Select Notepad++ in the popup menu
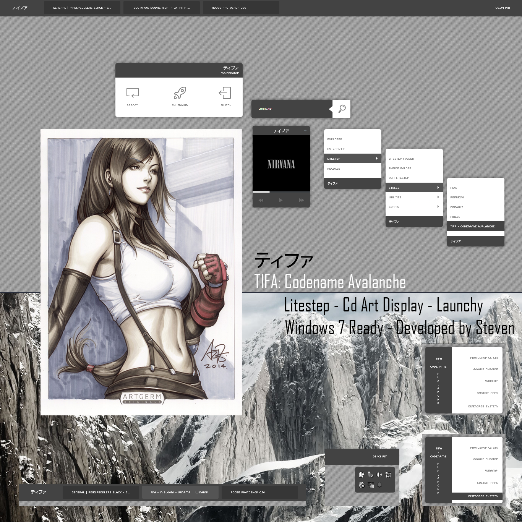The height and width of the screenshot is (522, 522). tap(353, 149)
